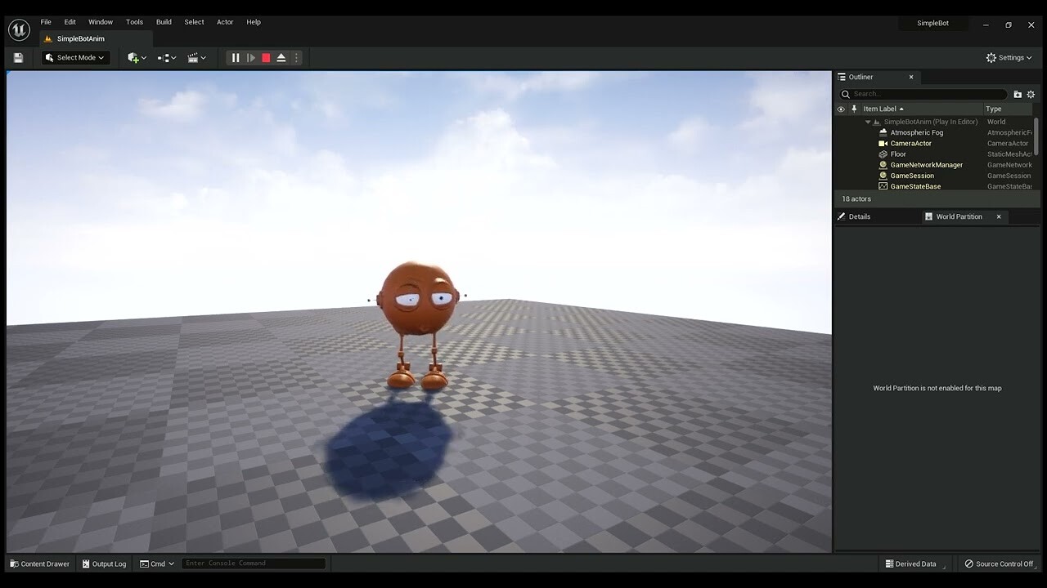Click the Eject from player icon
This screenshot has width=1047, height=588.
281,57
